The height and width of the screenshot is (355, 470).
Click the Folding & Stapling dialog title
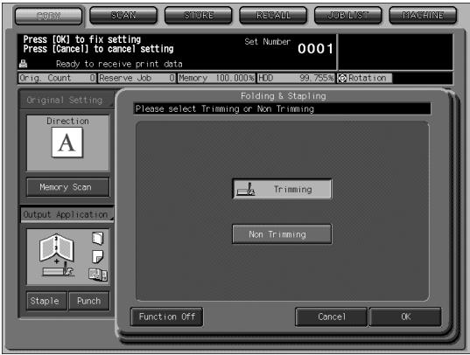coord(284,96)
